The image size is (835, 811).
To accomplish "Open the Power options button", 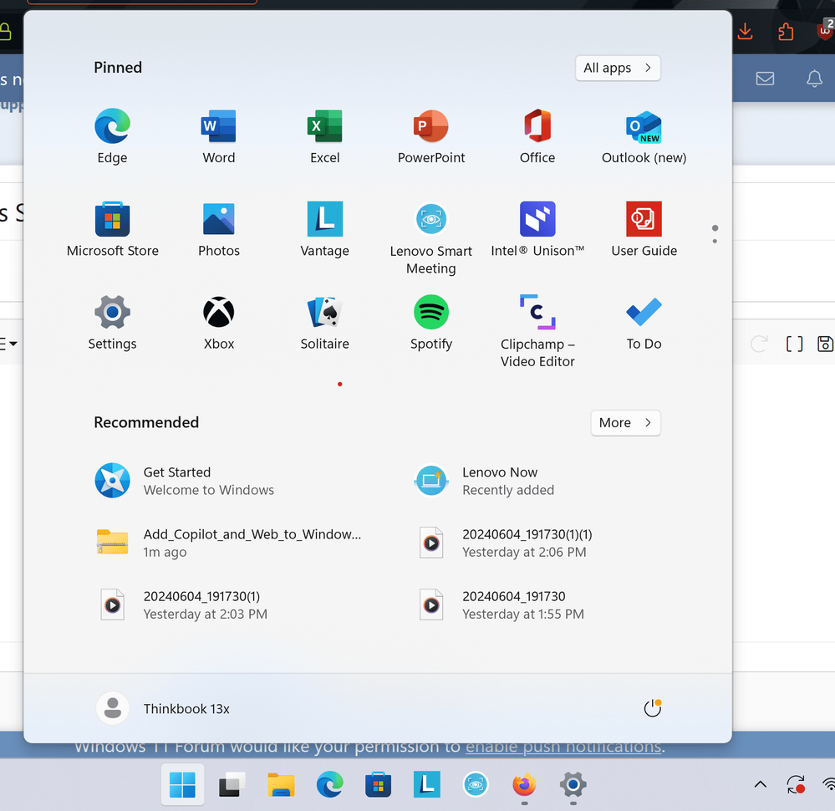I will [652, 709].
